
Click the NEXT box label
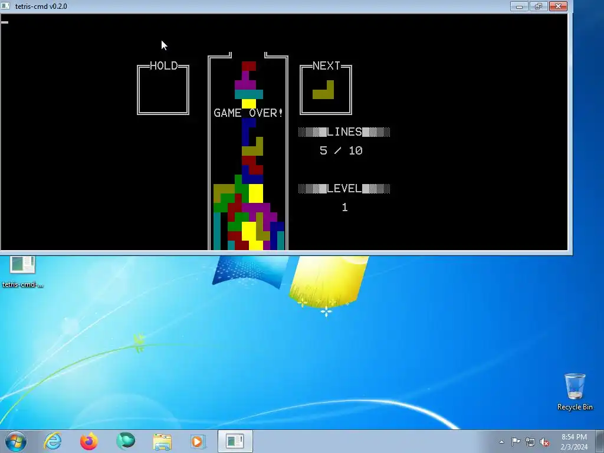pyautogui.click(x=326, y=65)
